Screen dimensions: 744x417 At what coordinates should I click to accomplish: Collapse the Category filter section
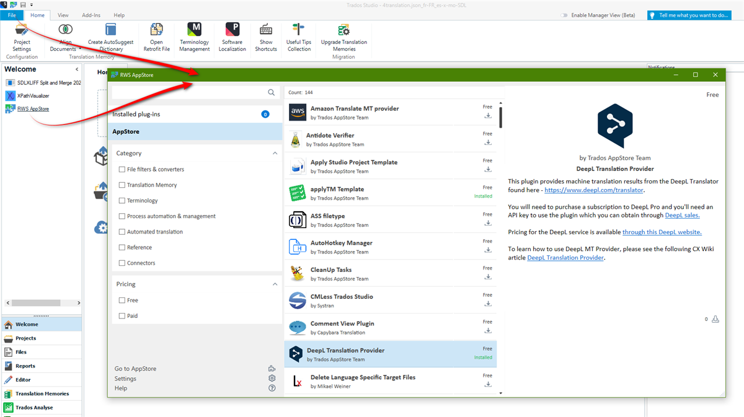(x=275, y=153)
